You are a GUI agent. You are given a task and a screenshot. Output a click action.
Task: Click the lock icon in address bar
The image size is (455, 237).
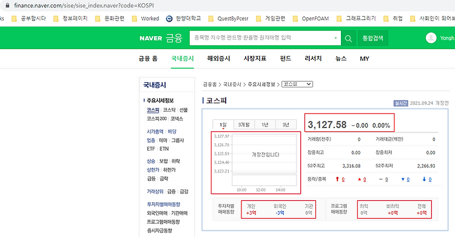tap(7, 5)
